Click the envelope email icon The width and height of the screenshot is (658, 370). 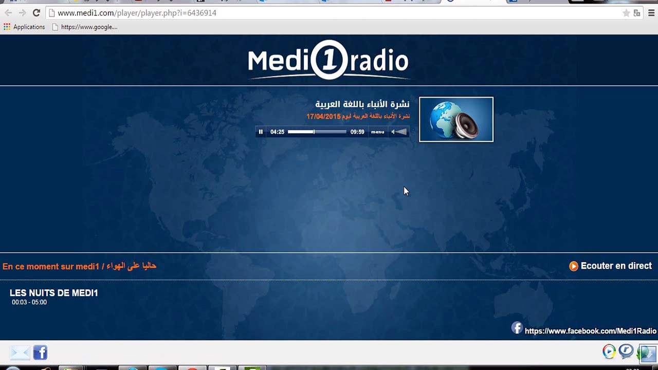click(20, 353)
